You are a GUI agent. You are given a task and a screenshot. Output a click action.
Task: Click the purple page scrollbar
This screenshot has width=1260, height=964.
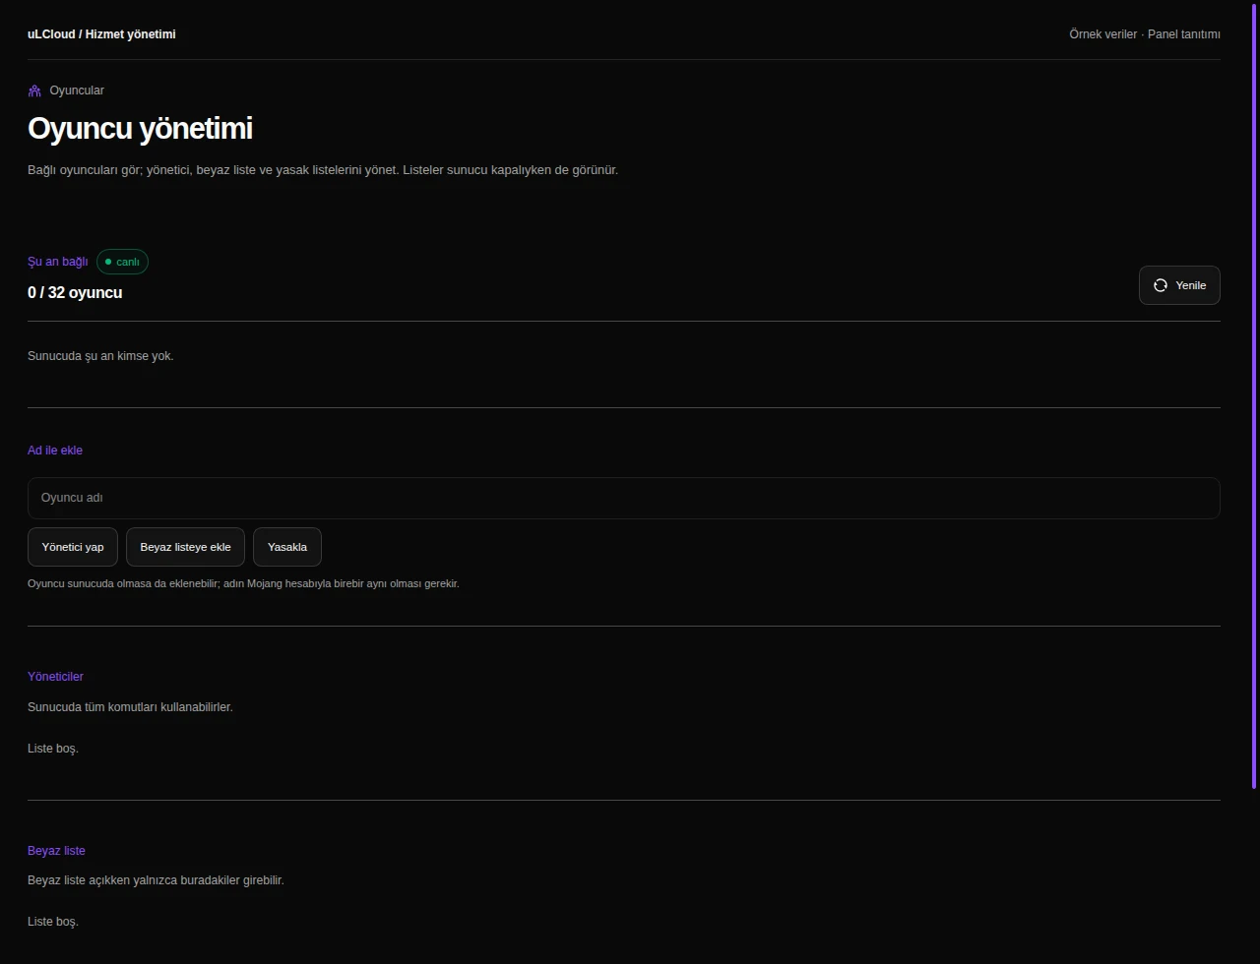coord(1254,394)
